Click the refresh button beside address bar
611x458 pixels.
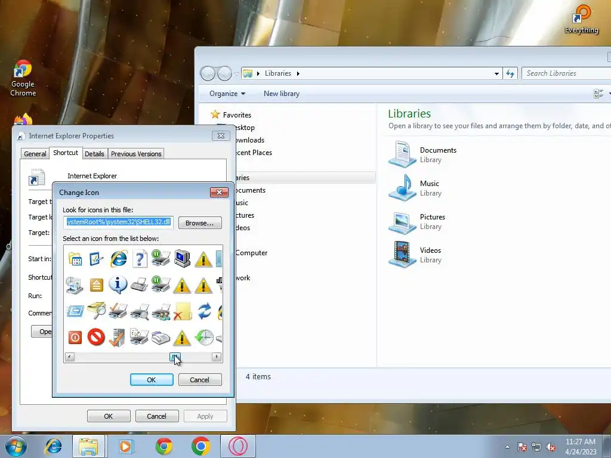click(510, 73)
